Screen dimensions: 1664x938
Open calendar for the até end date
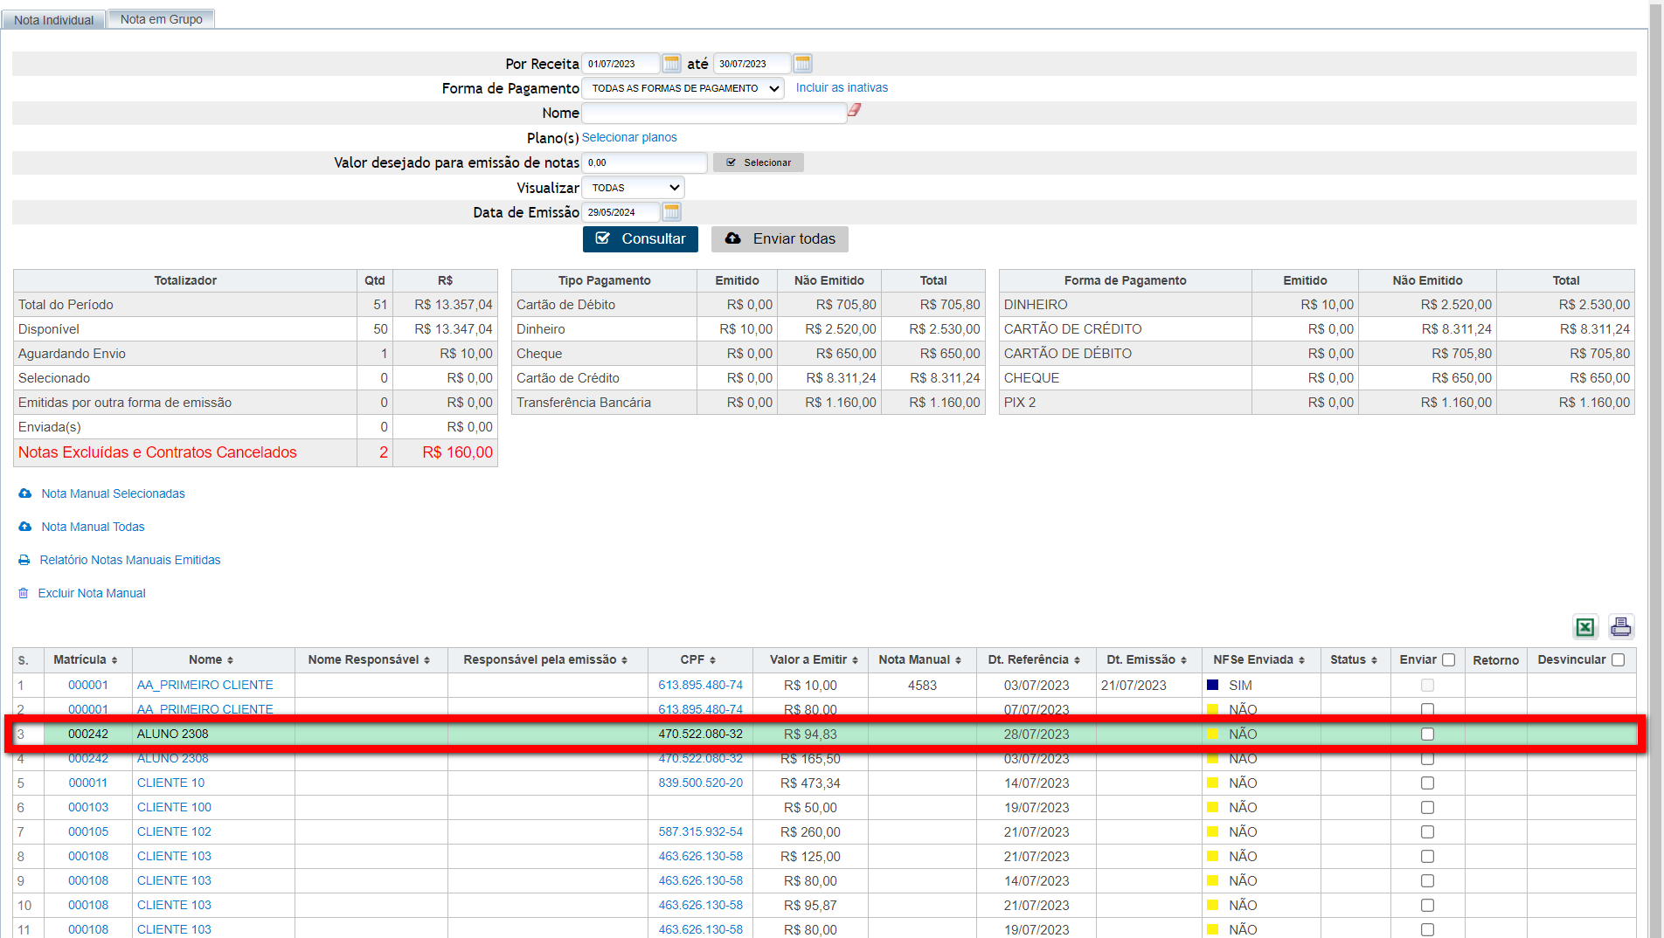(x=802, y=64)
